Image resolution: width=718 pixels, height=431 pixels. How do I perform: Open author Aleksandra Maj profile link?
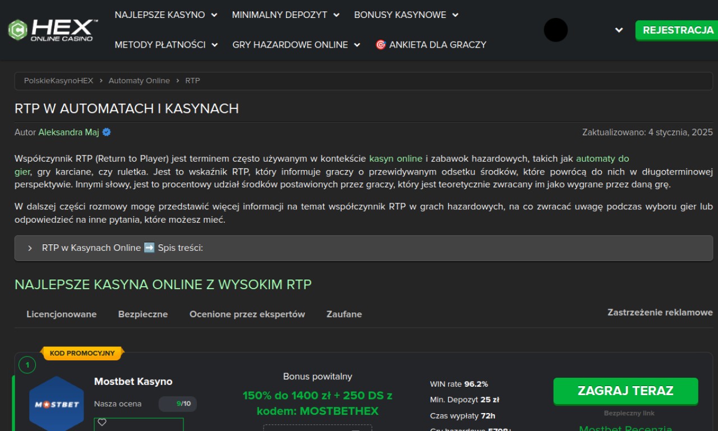[x=68, y=132]
